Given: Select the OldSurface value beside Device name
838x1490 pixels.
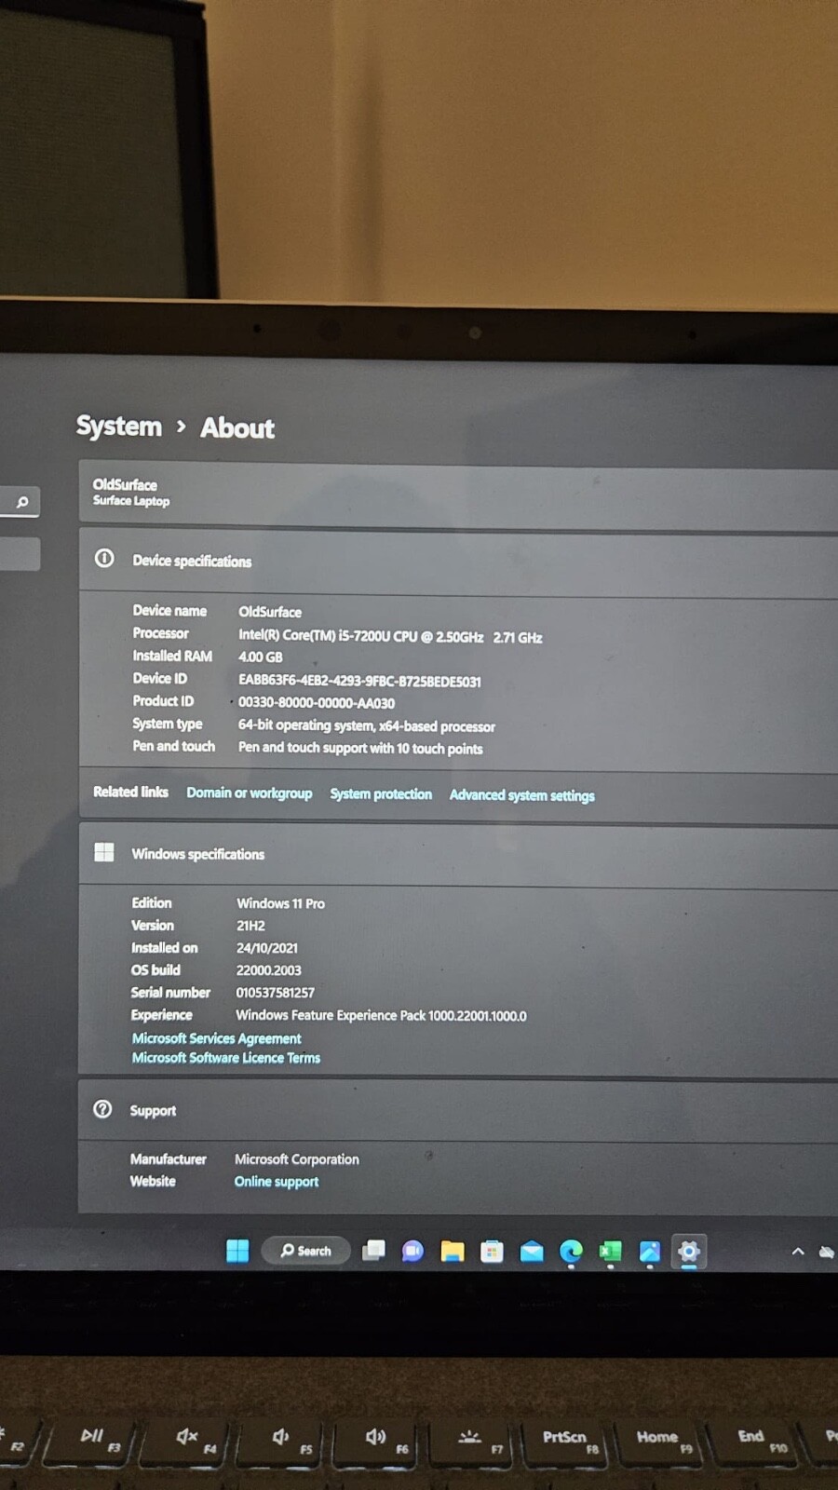Looking at the screenshot, I should pos(270,612).
